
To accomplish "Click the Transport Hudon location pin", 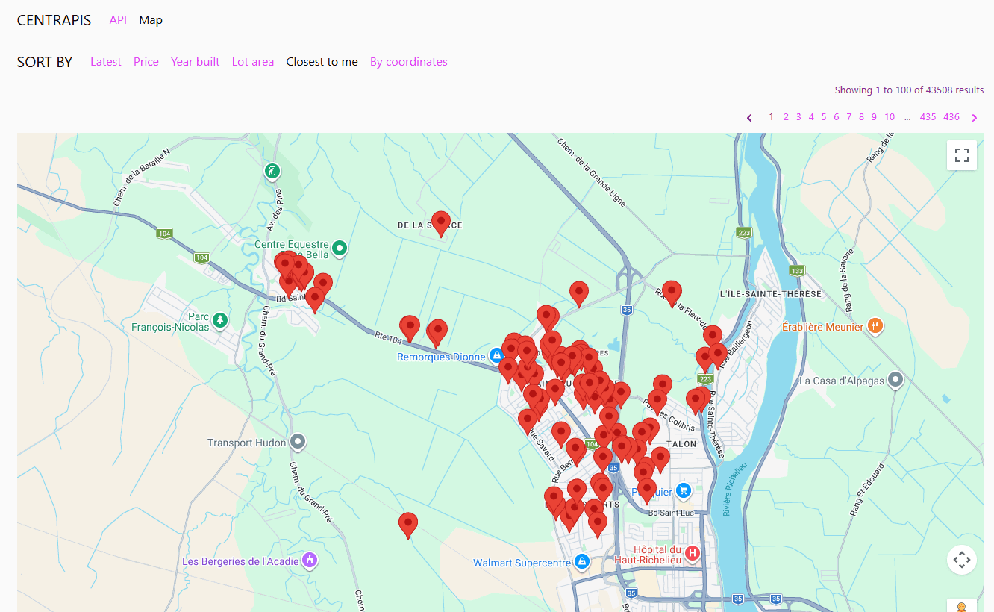I will [x=298, y=443].
